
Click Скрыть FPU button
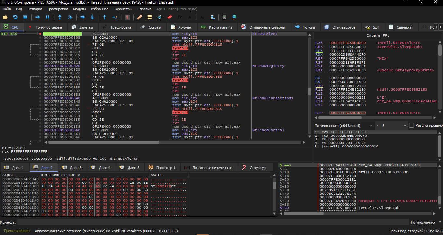[x=378, y=36]
